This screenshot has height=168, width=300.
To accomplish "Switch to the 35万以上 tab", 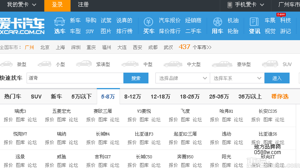I will coord(250,97).
